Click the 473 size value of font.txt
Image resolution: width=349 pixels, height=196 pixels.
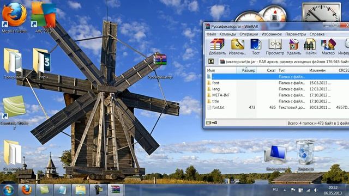point(252,108)
